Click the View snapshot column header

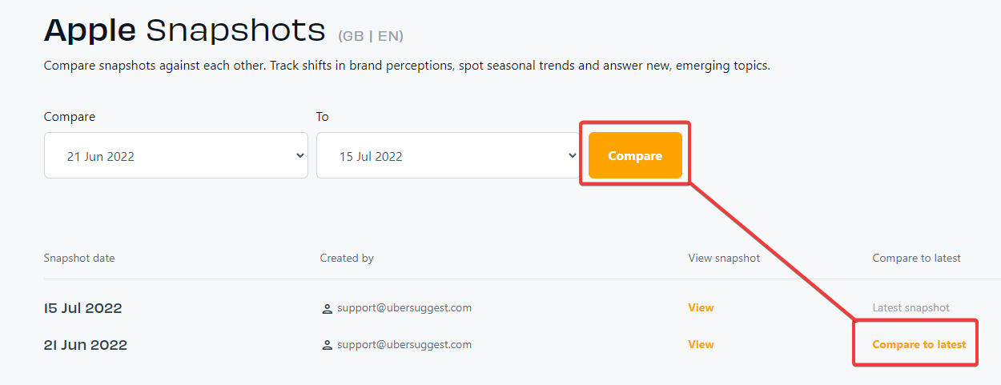pyautogui.click(x=724, y=258)
